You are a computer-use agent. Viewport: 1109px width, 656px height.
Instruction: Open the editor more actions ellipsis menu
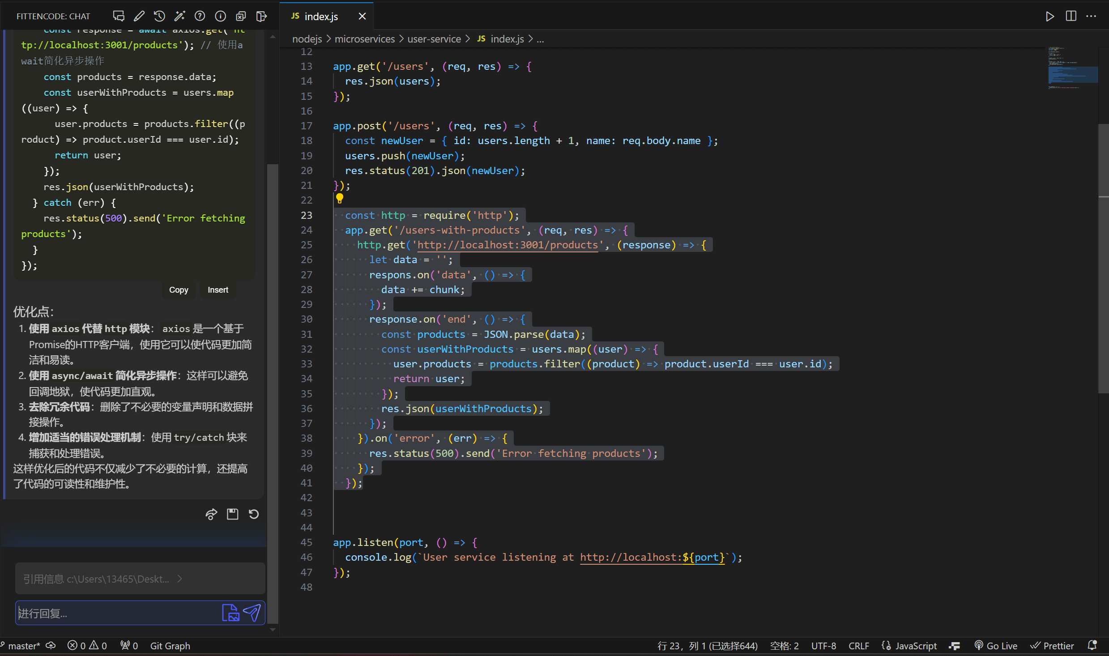[x=1091, y=16]
